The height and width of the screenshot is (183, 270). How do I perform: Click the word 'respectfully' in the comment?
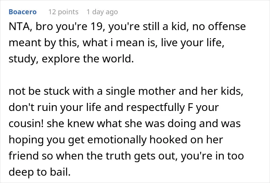pos(155,107)
